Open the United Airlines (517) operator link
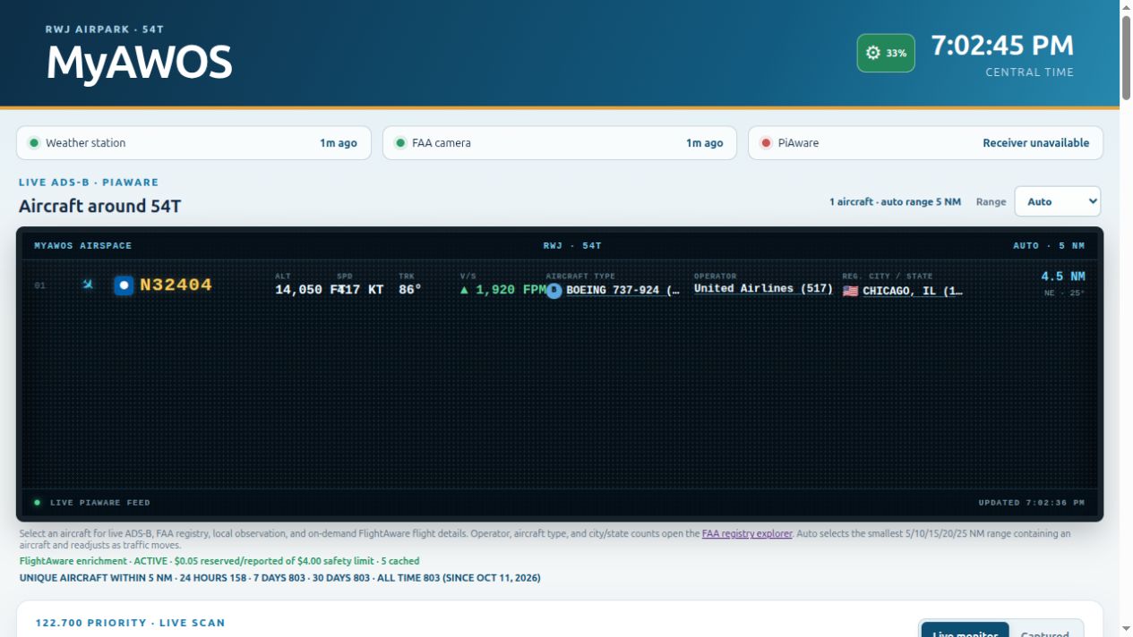 (763, 289)
